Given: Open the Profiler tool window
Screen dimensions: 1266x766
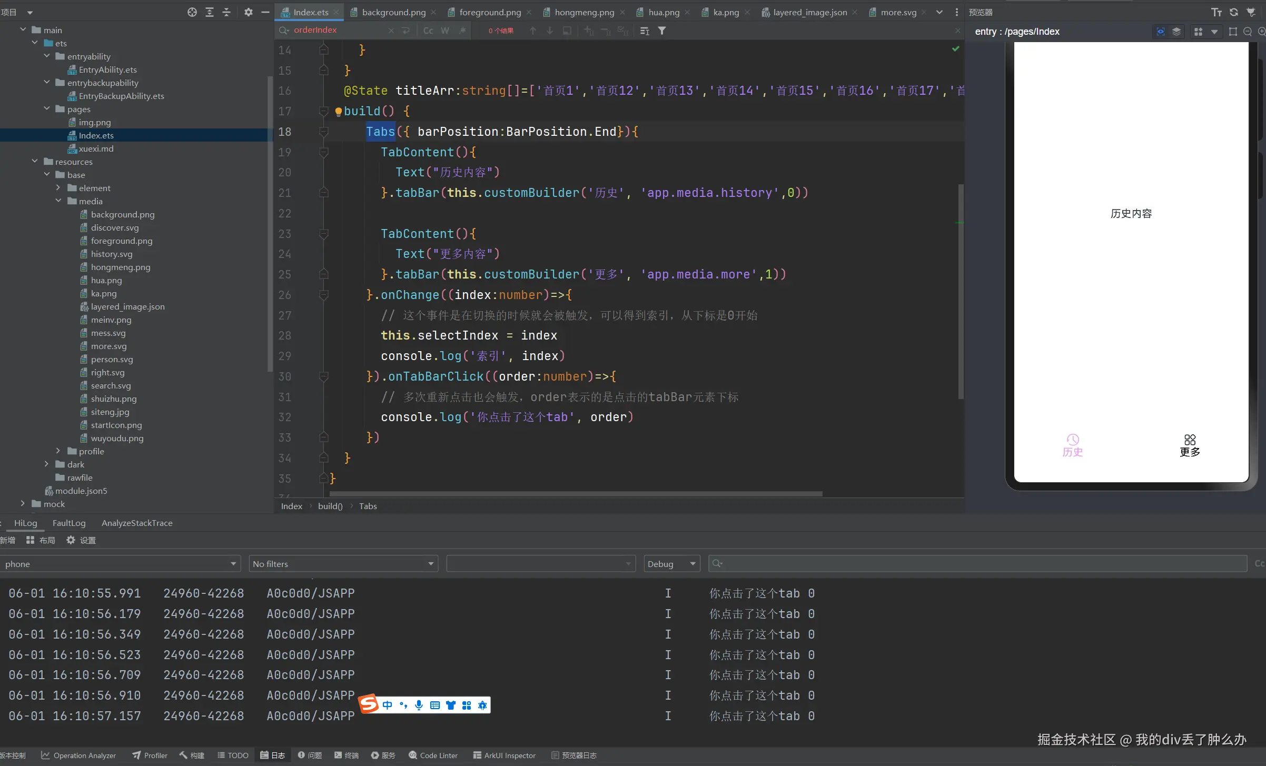Looking at the screenshot, I should point(150,755).
